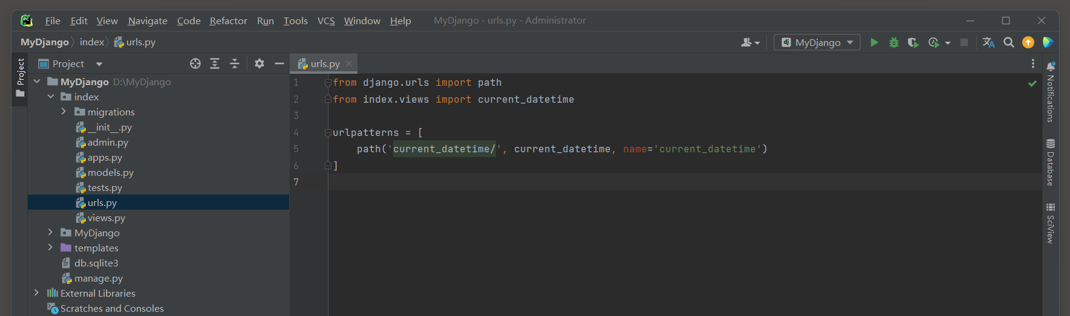This screenshot has width=1070, height=316.
Task: Open the Tools menu
Action: coord(296,21)
